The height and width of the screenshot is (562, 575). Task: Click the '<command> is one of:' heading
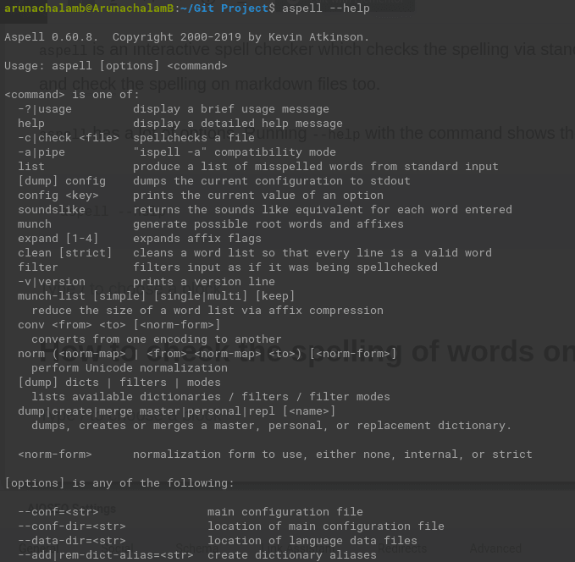tap(72, 95)
